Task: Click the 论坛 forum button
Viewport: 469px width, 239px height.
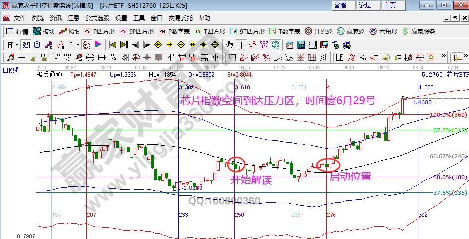Action: click(365, 5)
